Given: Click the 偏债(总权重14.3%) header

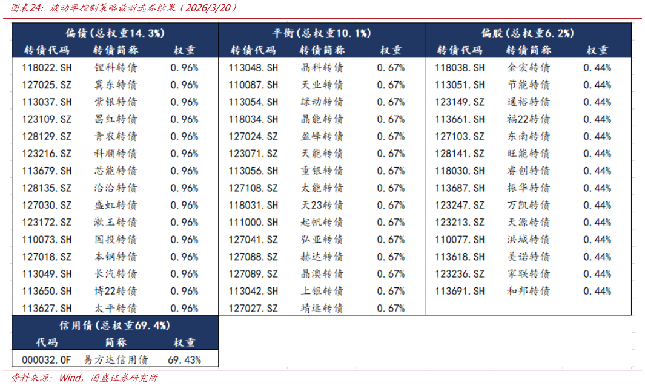Looking at the screenshot, I should [x=115, y=33].
